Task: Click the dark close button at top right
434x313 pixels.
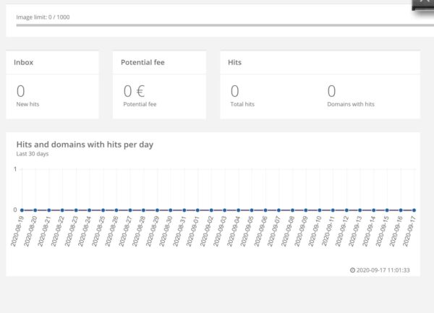Action: tap(423, 4)
